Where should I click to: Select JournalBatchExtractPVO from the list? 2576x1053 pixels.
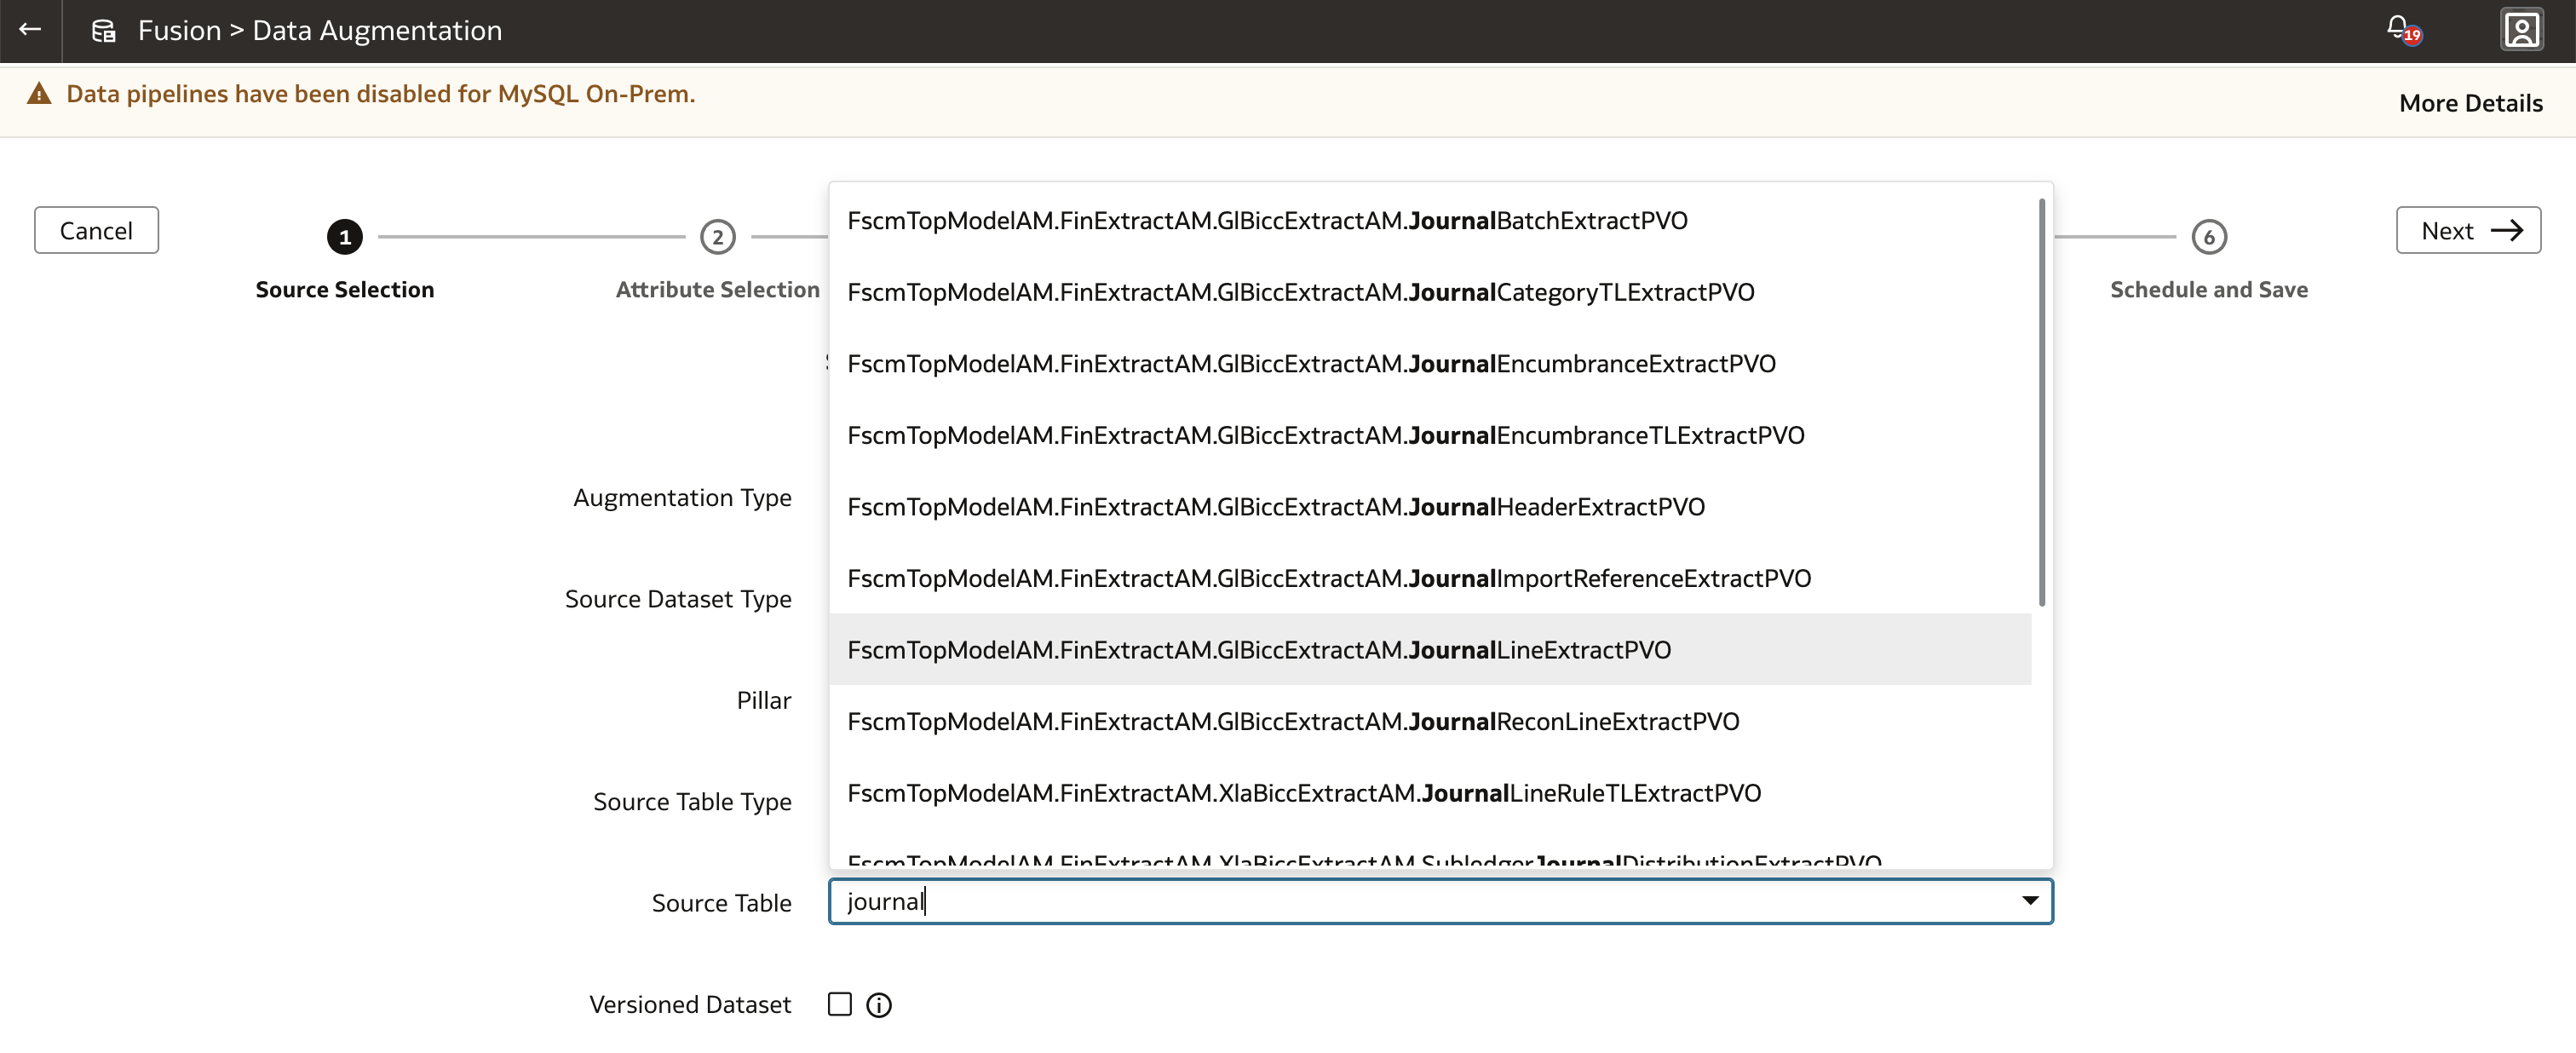1430,221
